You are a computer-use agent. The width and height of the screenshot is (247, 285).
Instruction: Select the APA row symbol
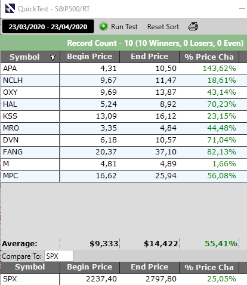tap(10, 69)
